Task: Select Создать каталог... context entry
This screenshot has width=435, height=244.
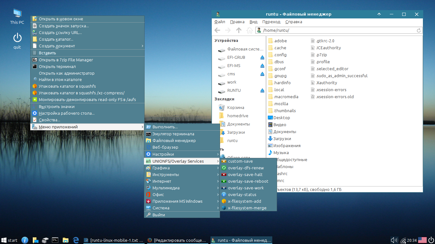Action: coord(87,39)
